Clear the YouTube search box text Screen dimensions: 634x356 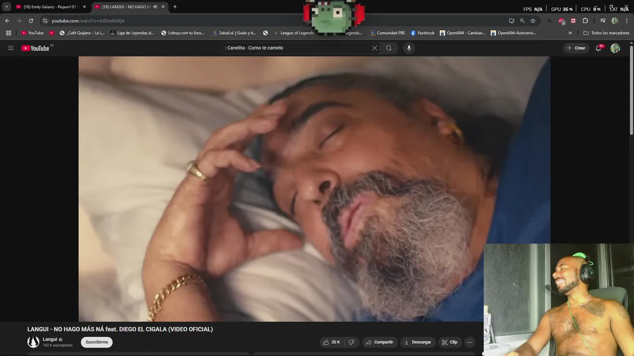(x=374, y=48)
